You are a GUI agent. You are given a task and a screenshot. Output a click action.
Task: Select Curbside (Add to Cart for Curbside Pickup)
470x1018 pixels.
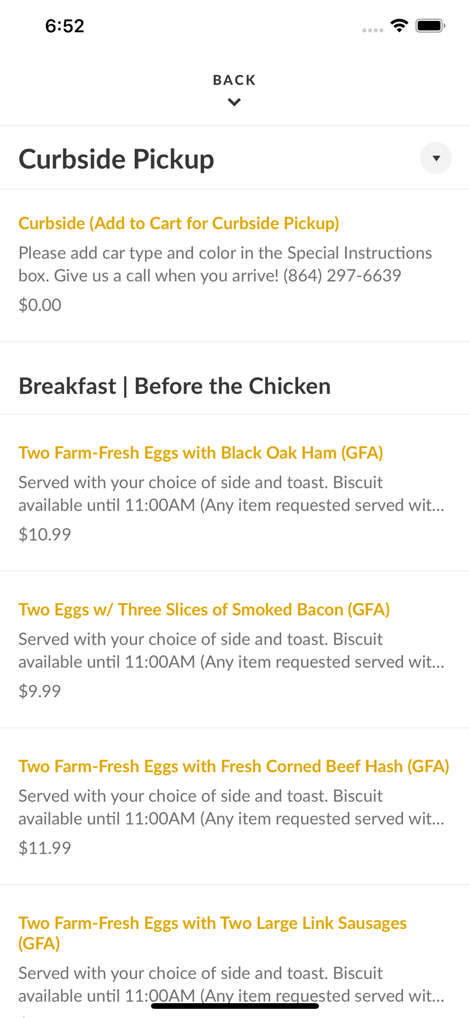[179, 223]
